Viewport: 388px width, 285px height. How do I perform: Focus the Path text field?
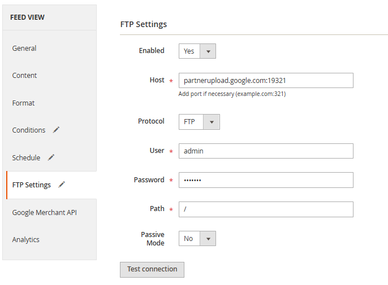coord(266,209)
